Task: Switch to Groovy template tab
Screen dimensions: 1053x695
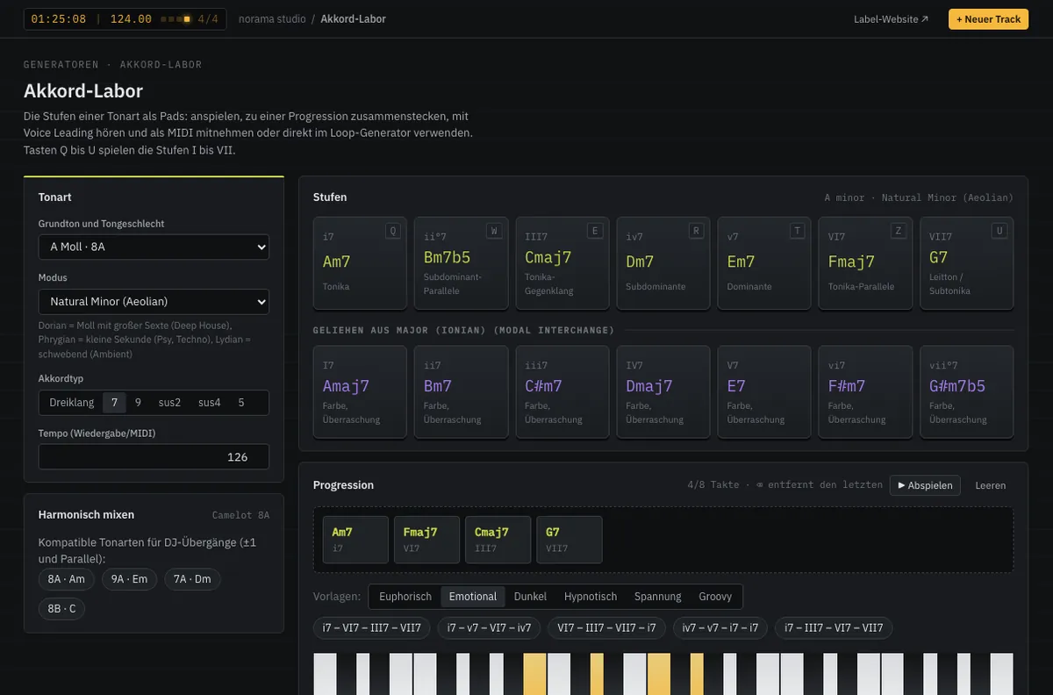Action: [715, 597]
